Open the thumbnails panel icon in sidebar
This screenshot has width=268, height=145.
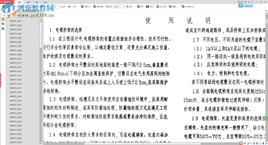tap(3, 24)
